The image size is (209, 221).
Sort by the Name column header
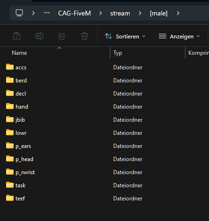pyautogui.click(x=19, y=53)
